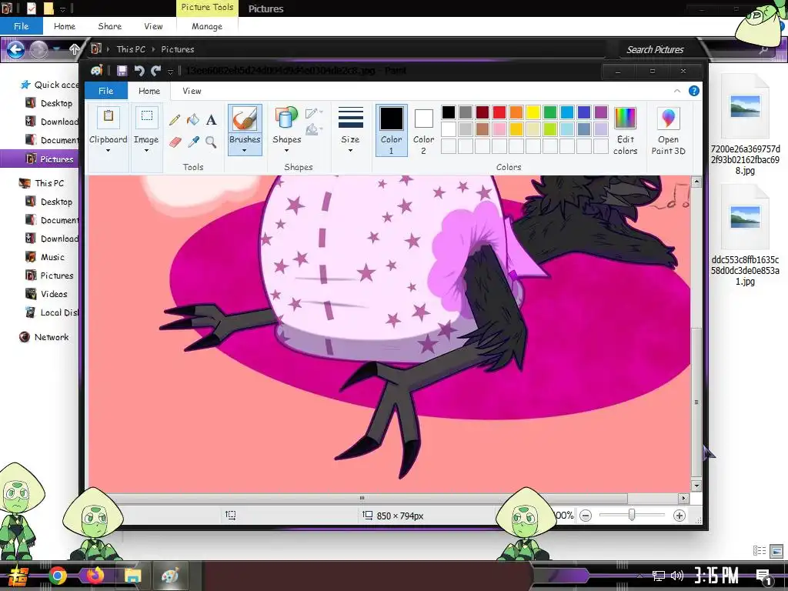Click the Paste clipboard icon

pyautogui.click(x=108, y=118)
